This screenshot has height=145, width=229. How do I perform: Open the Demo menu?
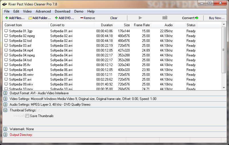pos(79,11)
